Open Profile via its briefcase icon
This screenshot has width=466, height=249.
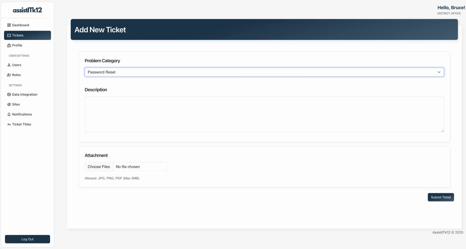(9, 45)
